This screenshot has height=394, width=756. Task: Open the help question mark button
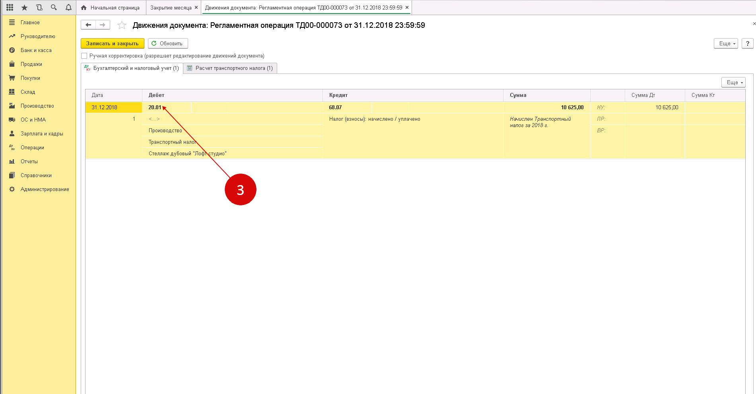(747, 44)
